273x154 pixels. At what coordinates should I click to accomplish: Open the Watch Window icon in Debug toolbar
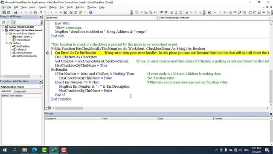click(259, 12)
